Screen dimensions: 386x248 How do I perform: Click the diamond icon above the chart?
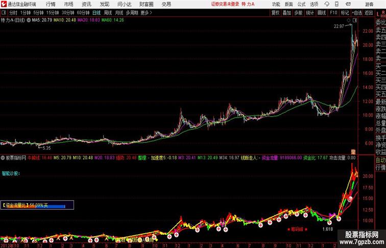pos(349,20)
